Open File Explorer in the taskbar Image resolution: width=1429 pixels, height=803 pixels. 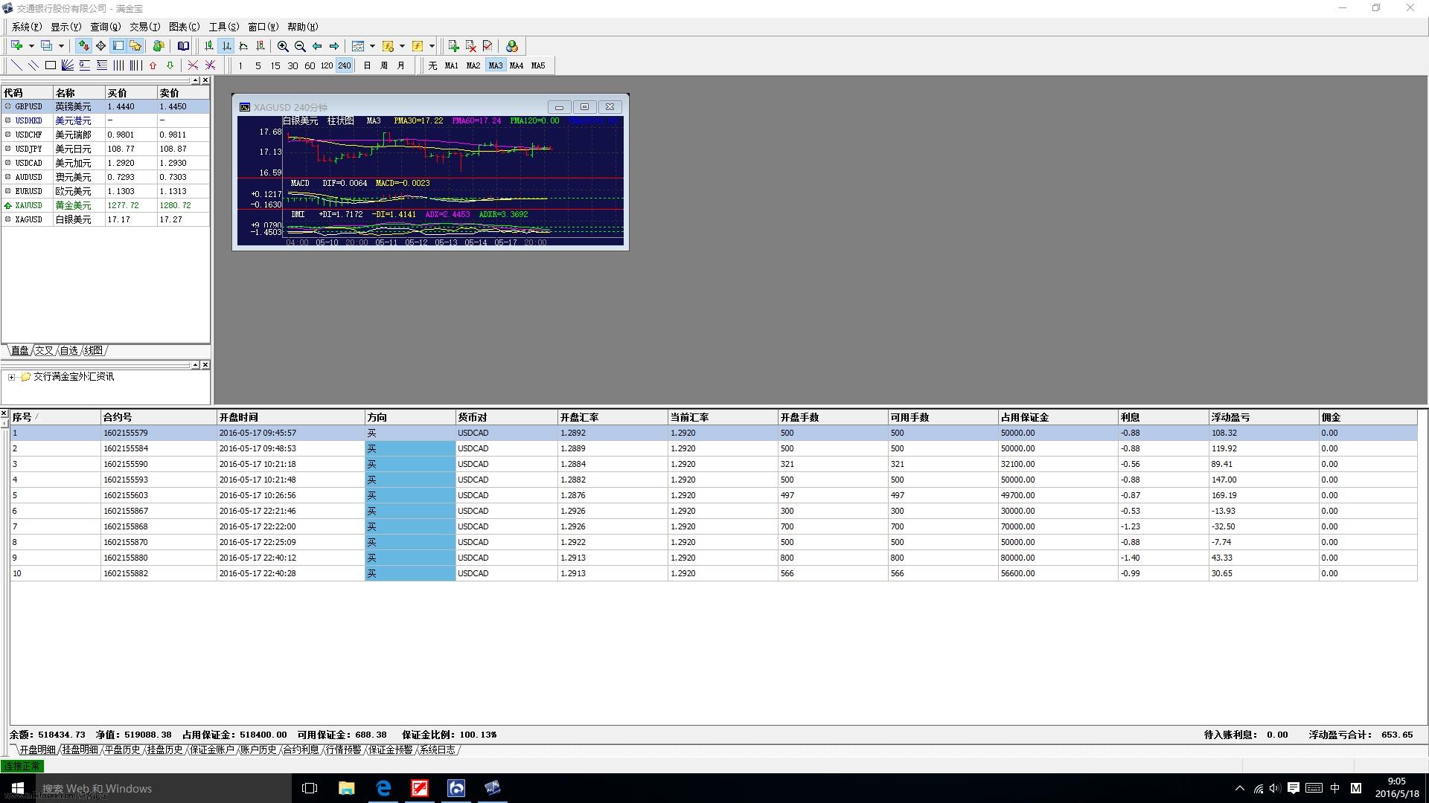(x=347, y=788)
